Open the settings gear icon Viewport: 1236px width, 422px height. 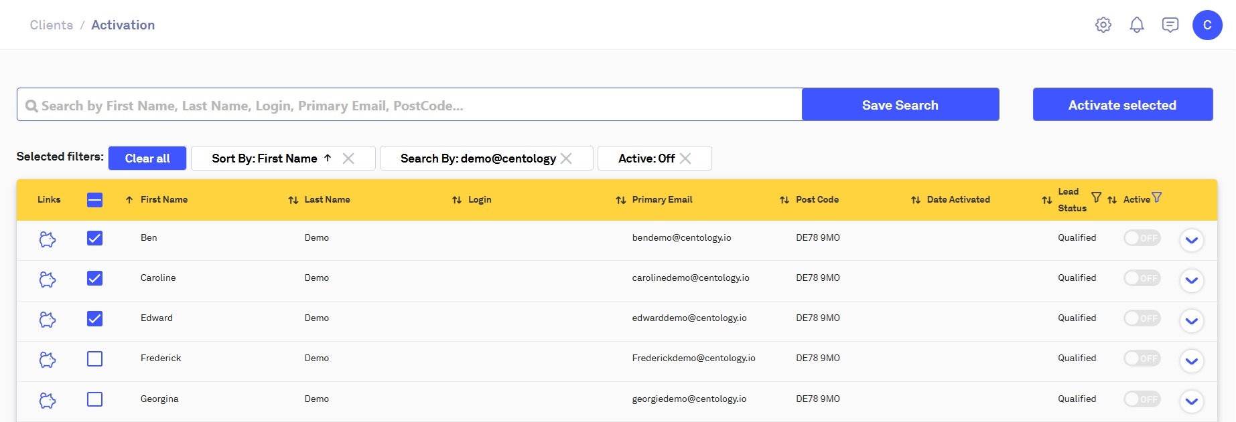[1103, 25]
